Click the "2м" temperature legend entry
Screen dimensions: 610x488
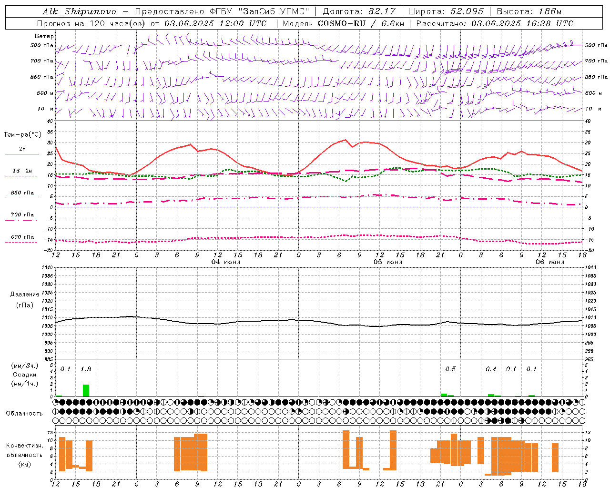point(22,149)
